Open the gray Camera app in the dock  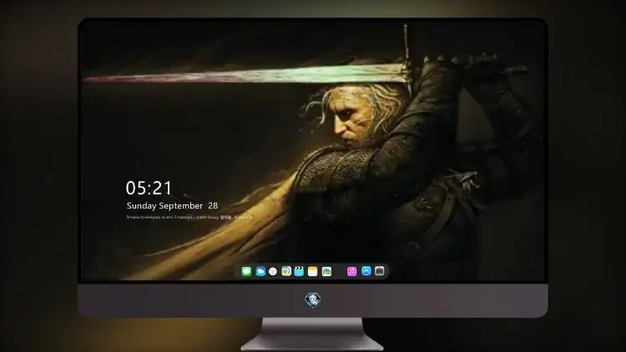point(380,271)
